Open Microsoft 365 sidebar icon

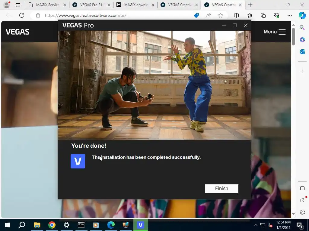pyautogui.click(x=302, y=40)
